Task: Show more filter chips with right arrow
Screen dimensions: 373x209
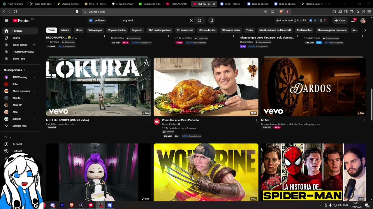Action: [x=365, y=30]
